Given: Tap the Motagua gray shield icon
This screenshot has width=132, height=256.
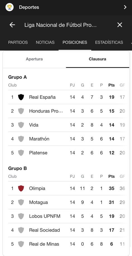Looking at the screenshot, I should pyautogui.click(x=21, y=202).
